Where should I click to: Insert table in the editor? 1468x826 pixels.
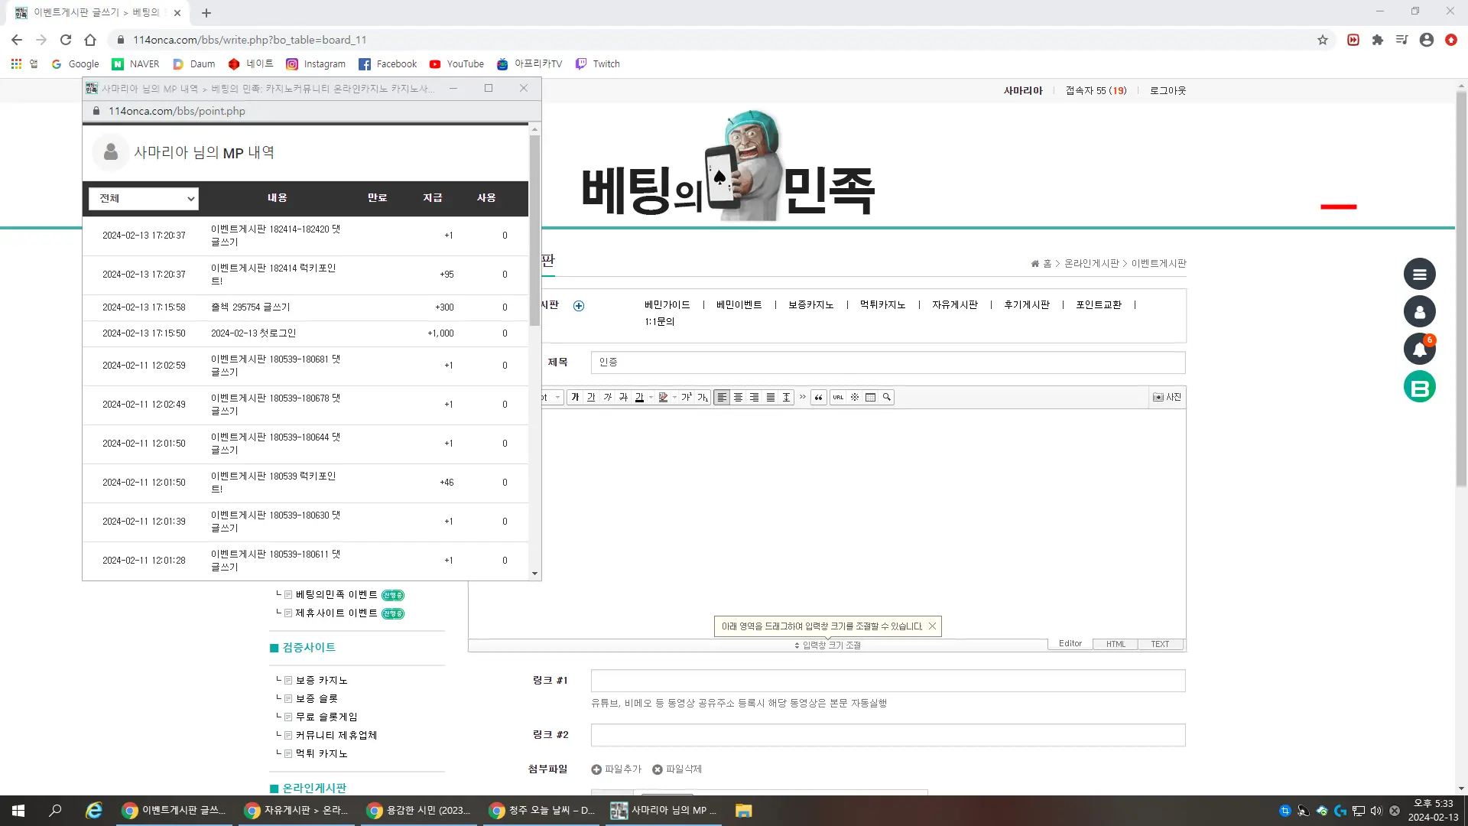(870, 397)
